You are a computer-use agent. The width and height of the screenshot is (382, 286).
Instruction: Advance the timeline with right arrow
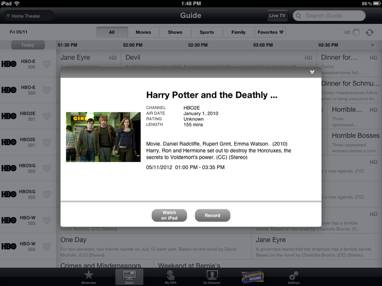coord(373,45)
